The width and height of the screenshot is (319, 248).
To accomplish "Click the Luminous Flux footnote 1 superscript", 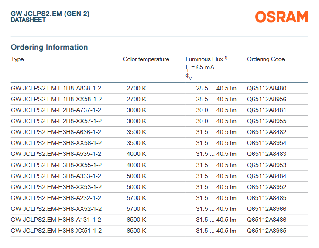I will coord(226,58).
